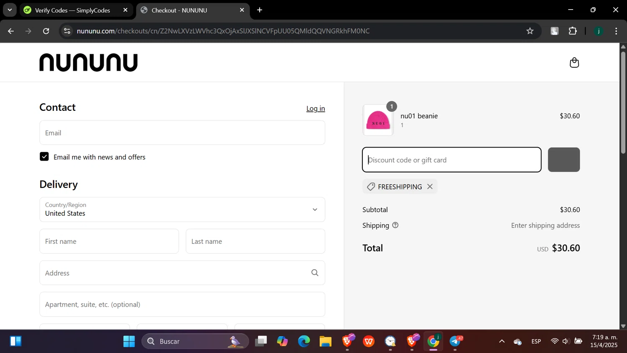Image resolution: width=627 pixels, height=353 pixels.
Task: Show hidden system tray icons
Action: pos(502,342)
